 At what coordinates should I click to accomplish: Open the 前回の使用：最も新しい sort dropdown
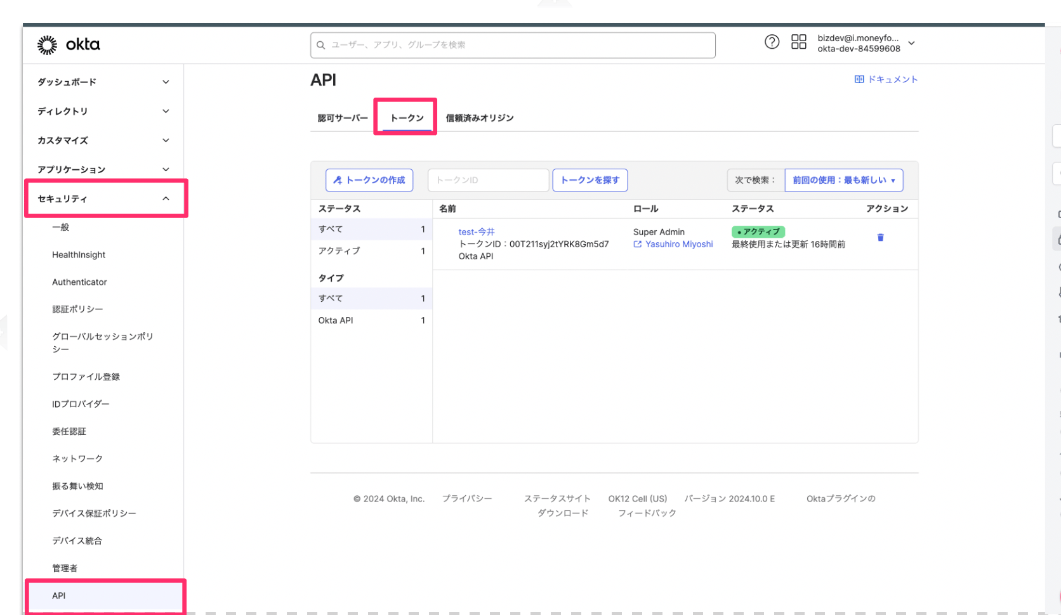pyautogui.click(x=844, y=180)
